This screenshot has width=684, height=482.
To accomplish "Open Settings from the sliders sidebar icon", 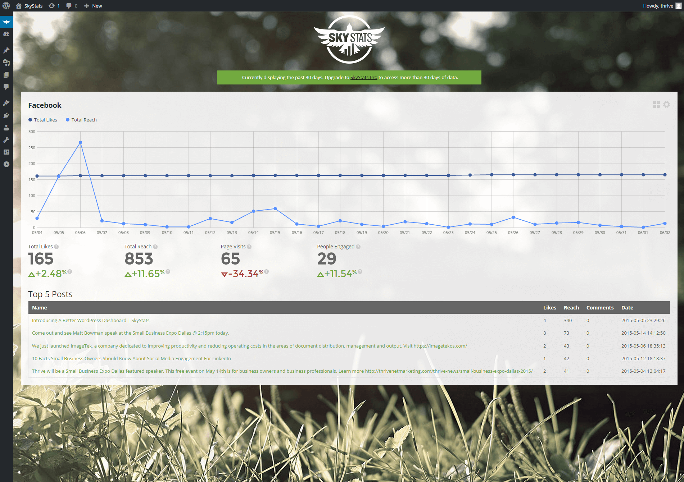I will 6,152.
